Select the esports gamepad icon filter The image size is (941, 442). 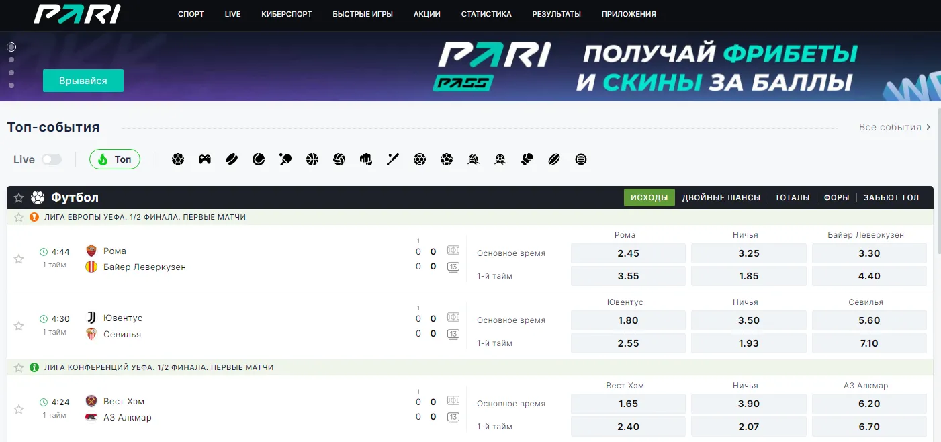point(205,159)
